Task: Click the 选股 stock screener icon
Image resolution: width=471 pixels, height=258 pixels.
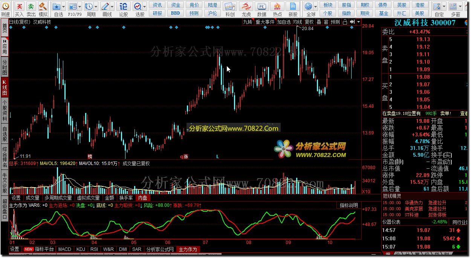Action: tap(138, 6)
